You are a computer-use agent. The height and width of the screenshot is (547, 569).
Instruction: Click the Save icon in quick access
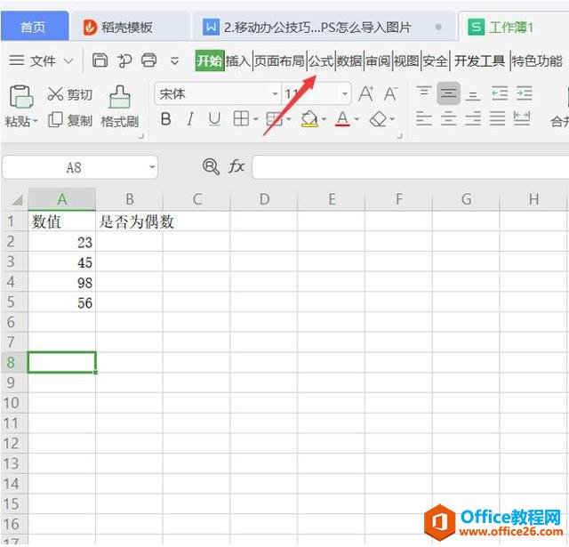[100, 60]
